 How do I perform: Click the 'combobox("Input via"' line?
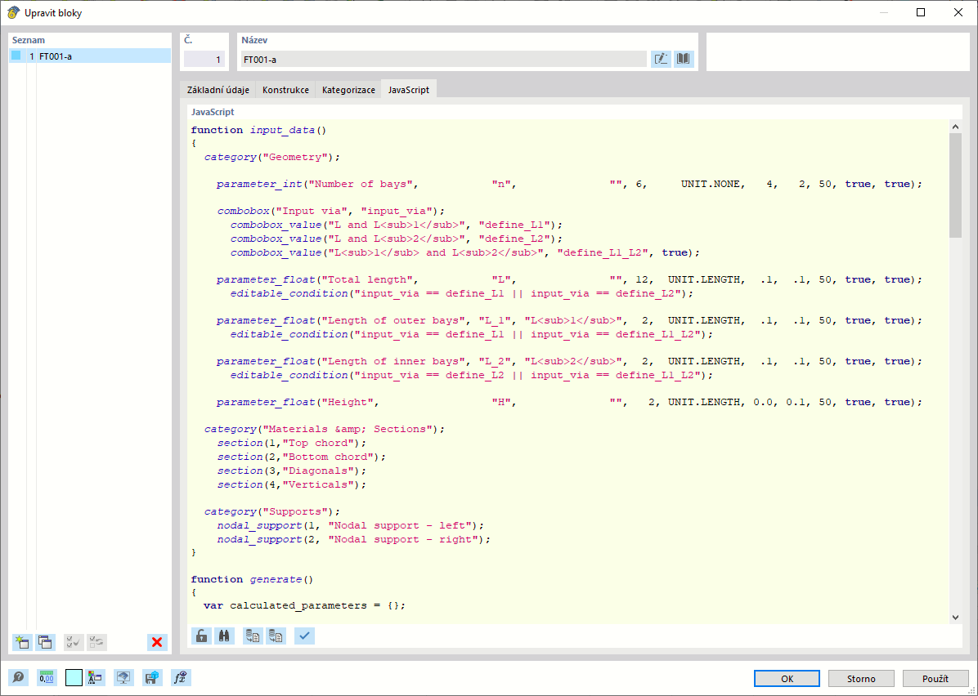tap(331, 212)
